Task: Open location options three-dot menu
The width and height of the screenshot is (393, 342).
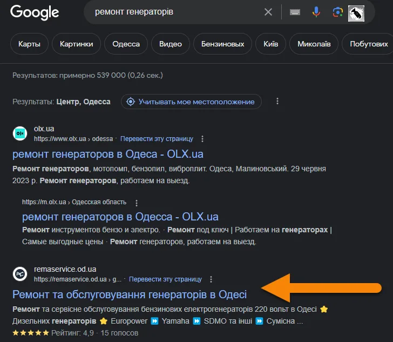Action: (277, 101)
